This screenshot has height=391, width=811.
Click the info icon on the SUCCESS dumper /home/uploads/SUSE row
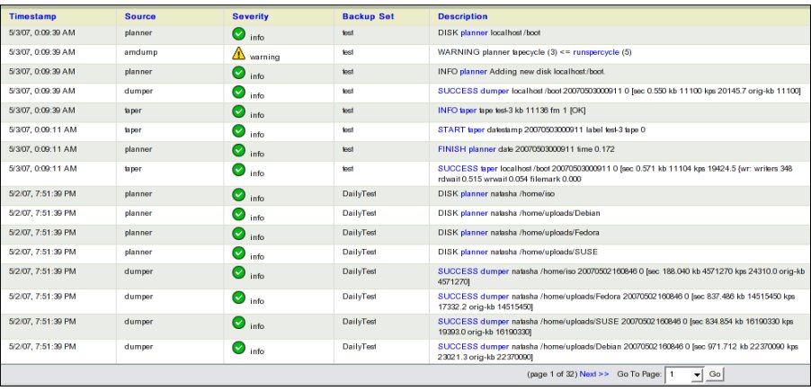[x=238, y=322]
